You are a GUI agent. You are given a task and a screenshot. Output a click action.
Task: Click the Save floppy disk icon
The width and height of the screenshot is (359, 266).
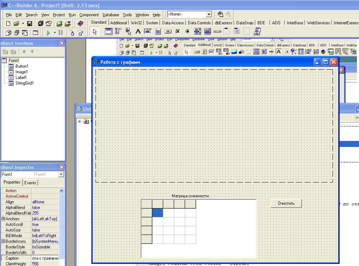[x=30, y=23]
